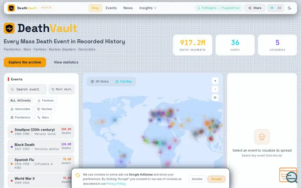Click the flame icon on Famines chip
The width and height of the screenshot is (301, 188).
pyautogui.click(x=39, y=100)
